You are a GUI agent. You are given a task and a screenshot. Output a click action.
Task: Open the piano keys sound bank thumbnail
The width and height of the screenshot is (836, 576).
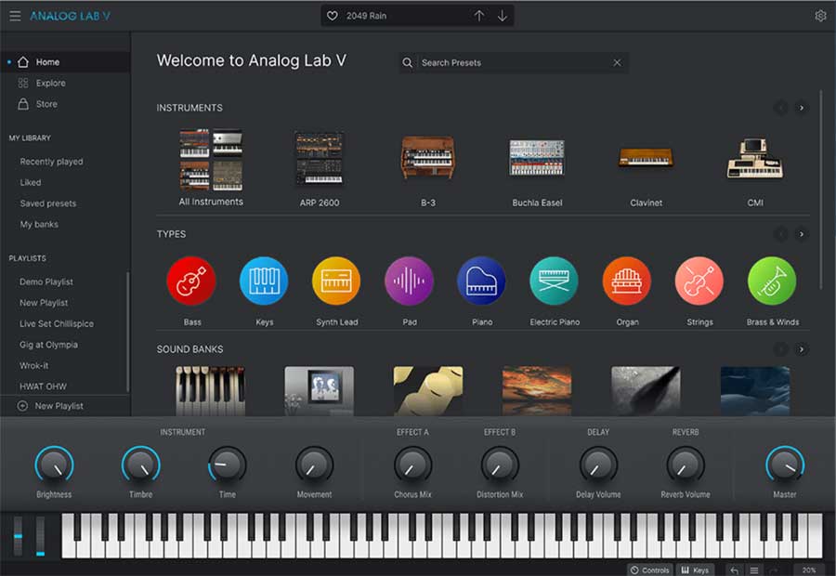[211, 390]
